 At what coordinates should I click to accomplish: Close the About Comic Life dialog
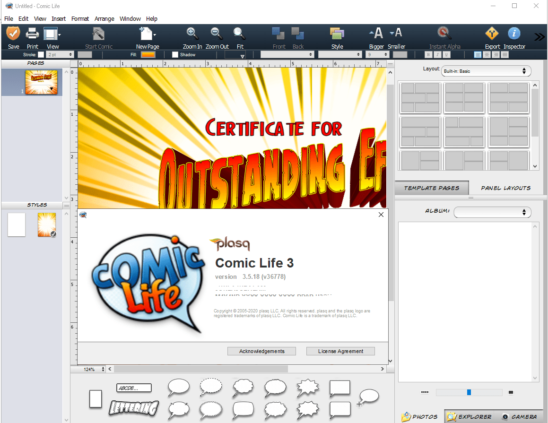coord(381,215)
